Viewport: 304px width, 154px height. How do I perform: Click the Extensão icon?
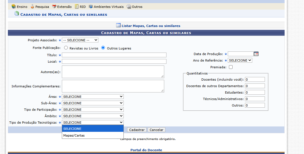point(54,6)
